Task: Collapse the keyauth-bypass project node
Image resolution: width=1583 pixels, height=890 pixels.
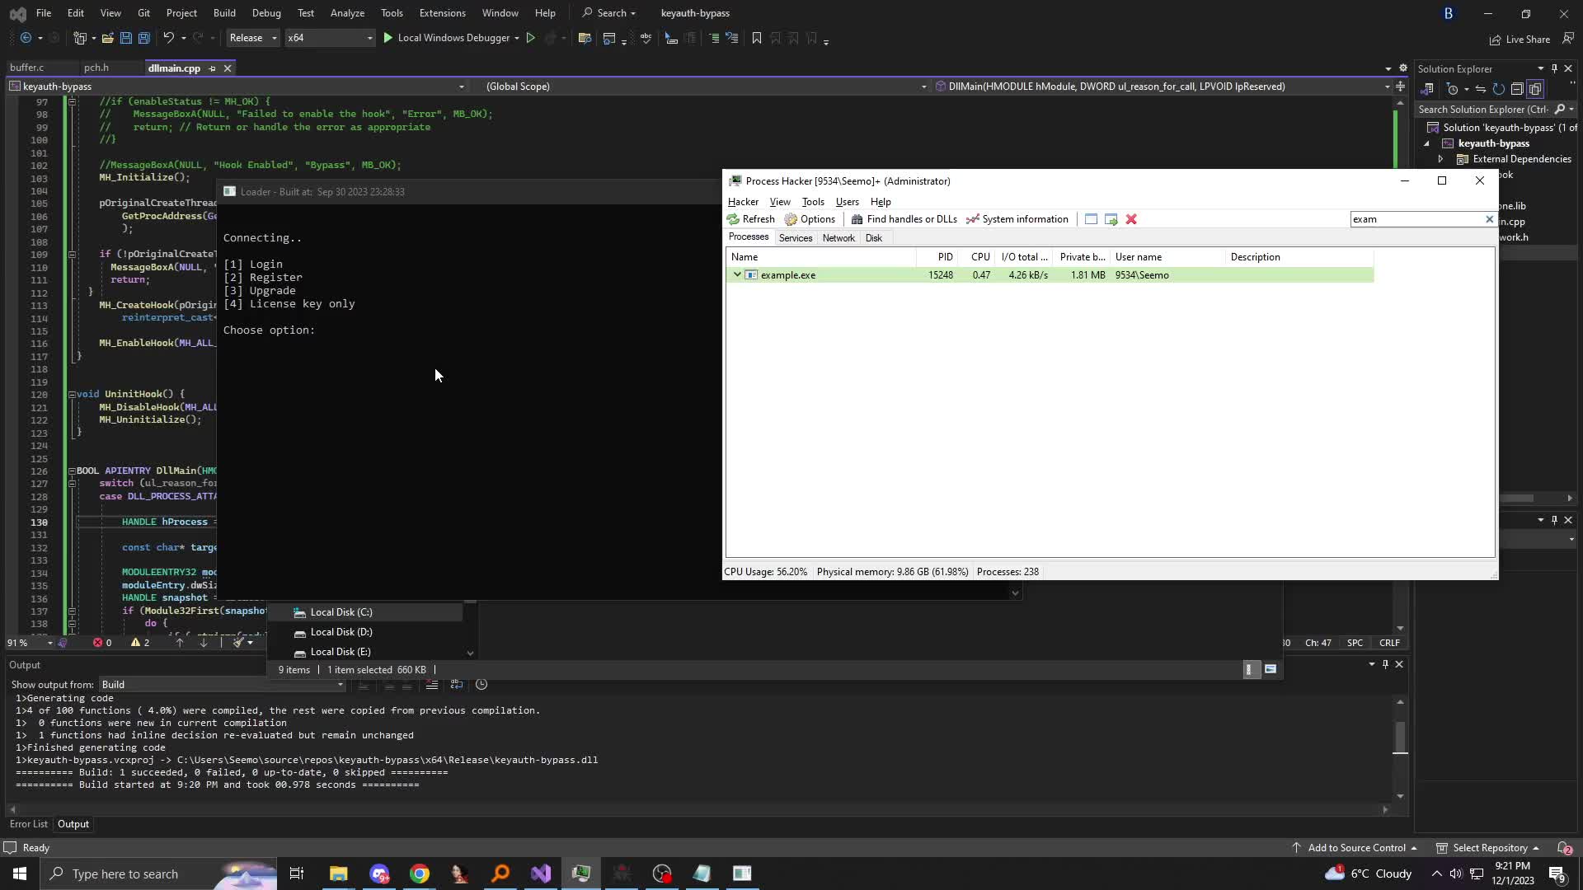Action: coord(1426,143)
